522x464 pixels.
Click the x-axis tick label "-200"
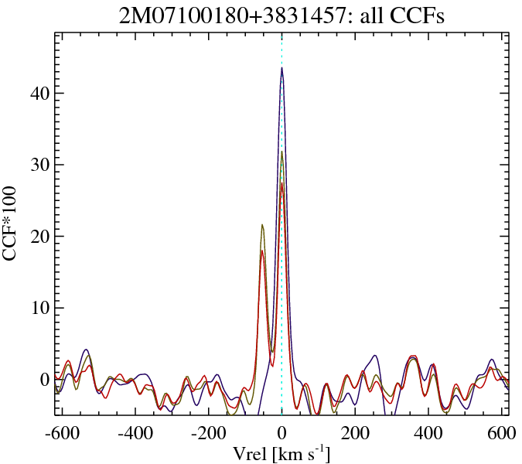[x=208, y=432]
